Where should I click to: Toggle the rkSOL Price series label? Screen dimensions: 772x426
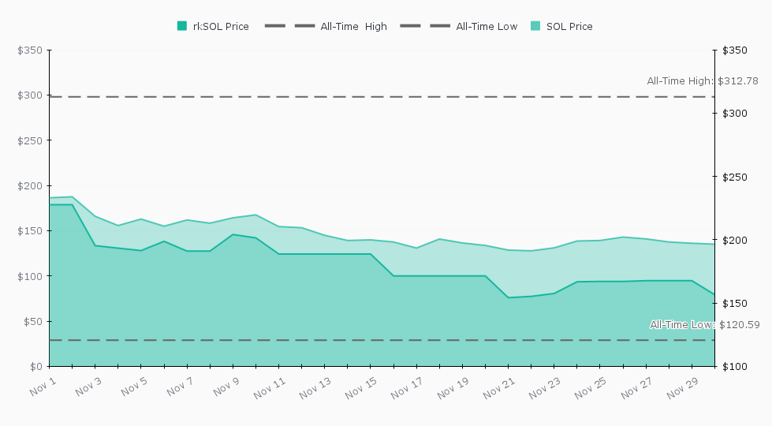(221, 27)
